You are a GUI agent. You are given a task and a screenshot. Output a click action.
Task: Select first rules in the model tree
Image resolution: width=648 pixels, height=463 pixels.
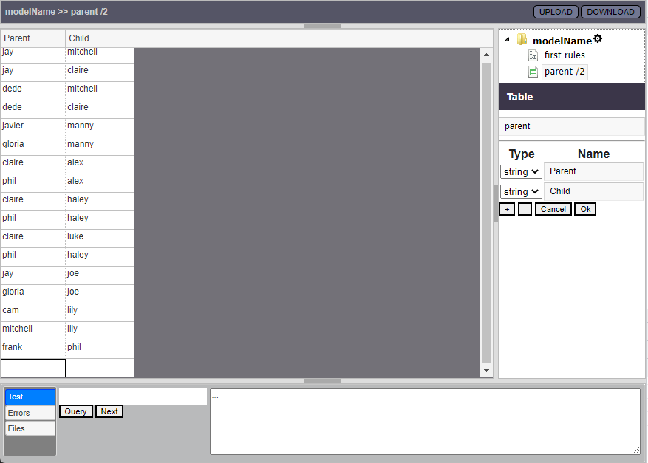coord(565,55)
